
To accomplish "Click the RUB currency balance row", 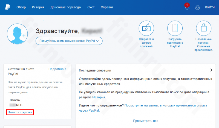I will pyautogui.click(x=16, y=105).
